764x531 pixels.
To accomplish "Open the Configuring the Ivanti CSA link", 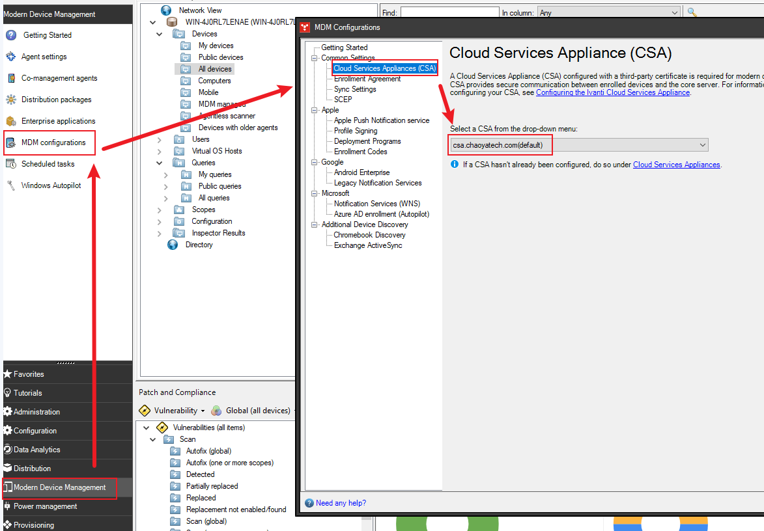I will click(x=612, y=92).
